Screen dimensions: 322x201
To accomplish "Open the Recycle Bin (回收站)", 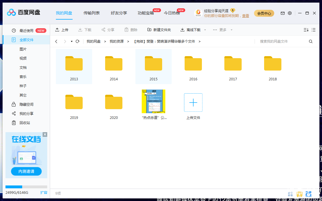I will [x=24, y=123].
